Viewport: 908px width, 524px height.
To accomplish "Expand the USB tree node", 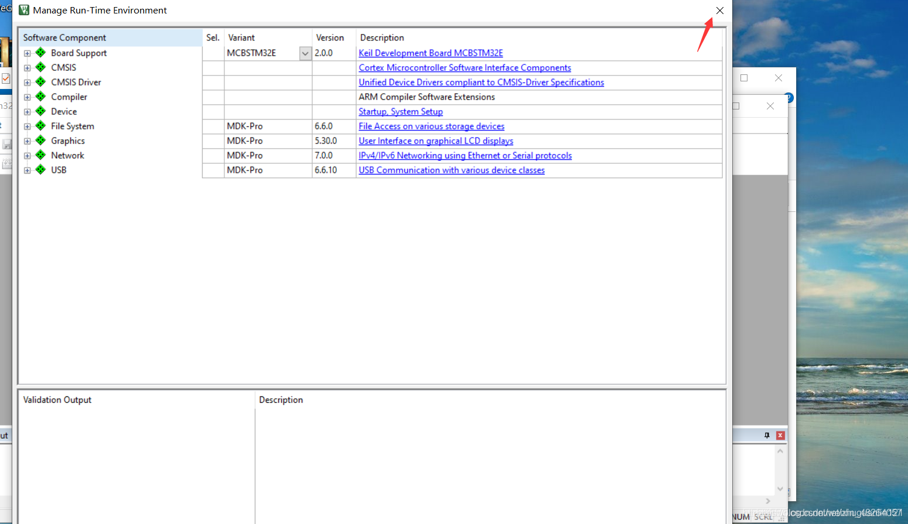I will click(x=27, y=170).
